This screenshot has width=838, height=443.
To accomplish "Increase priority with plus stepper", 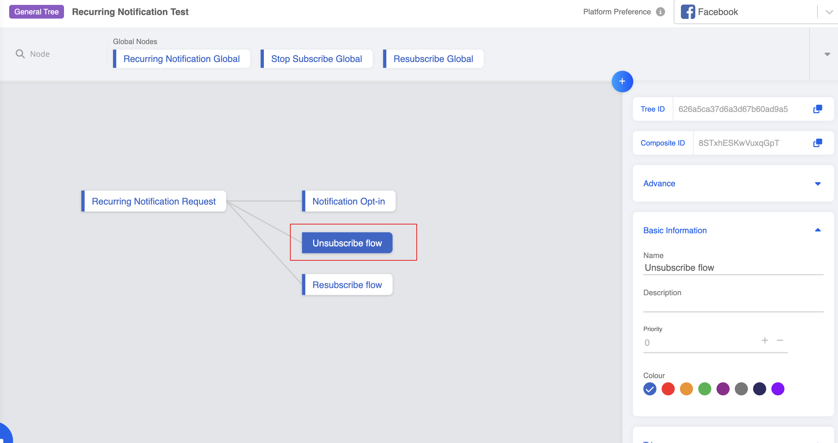I will (x=765, y=341).
